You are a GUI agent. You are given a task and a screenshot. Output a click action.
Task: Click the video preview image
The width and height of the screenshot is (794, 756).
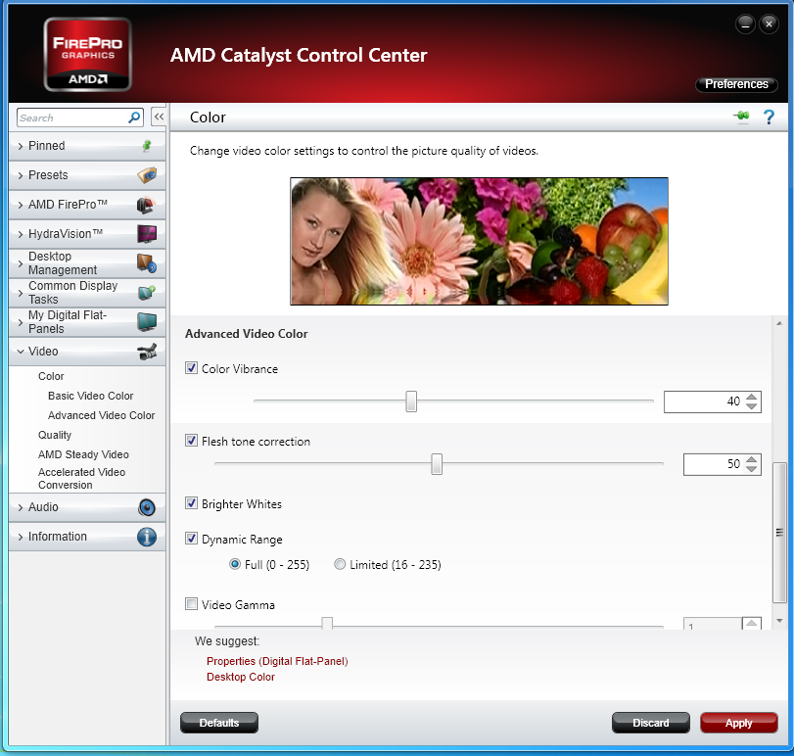(479, 241)
